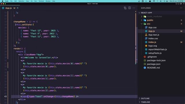The height and width of the screenshot is (104, 185).
Task: Open editor more actions ellipsis
Action: pyautogui.click(x=134, y=8)
